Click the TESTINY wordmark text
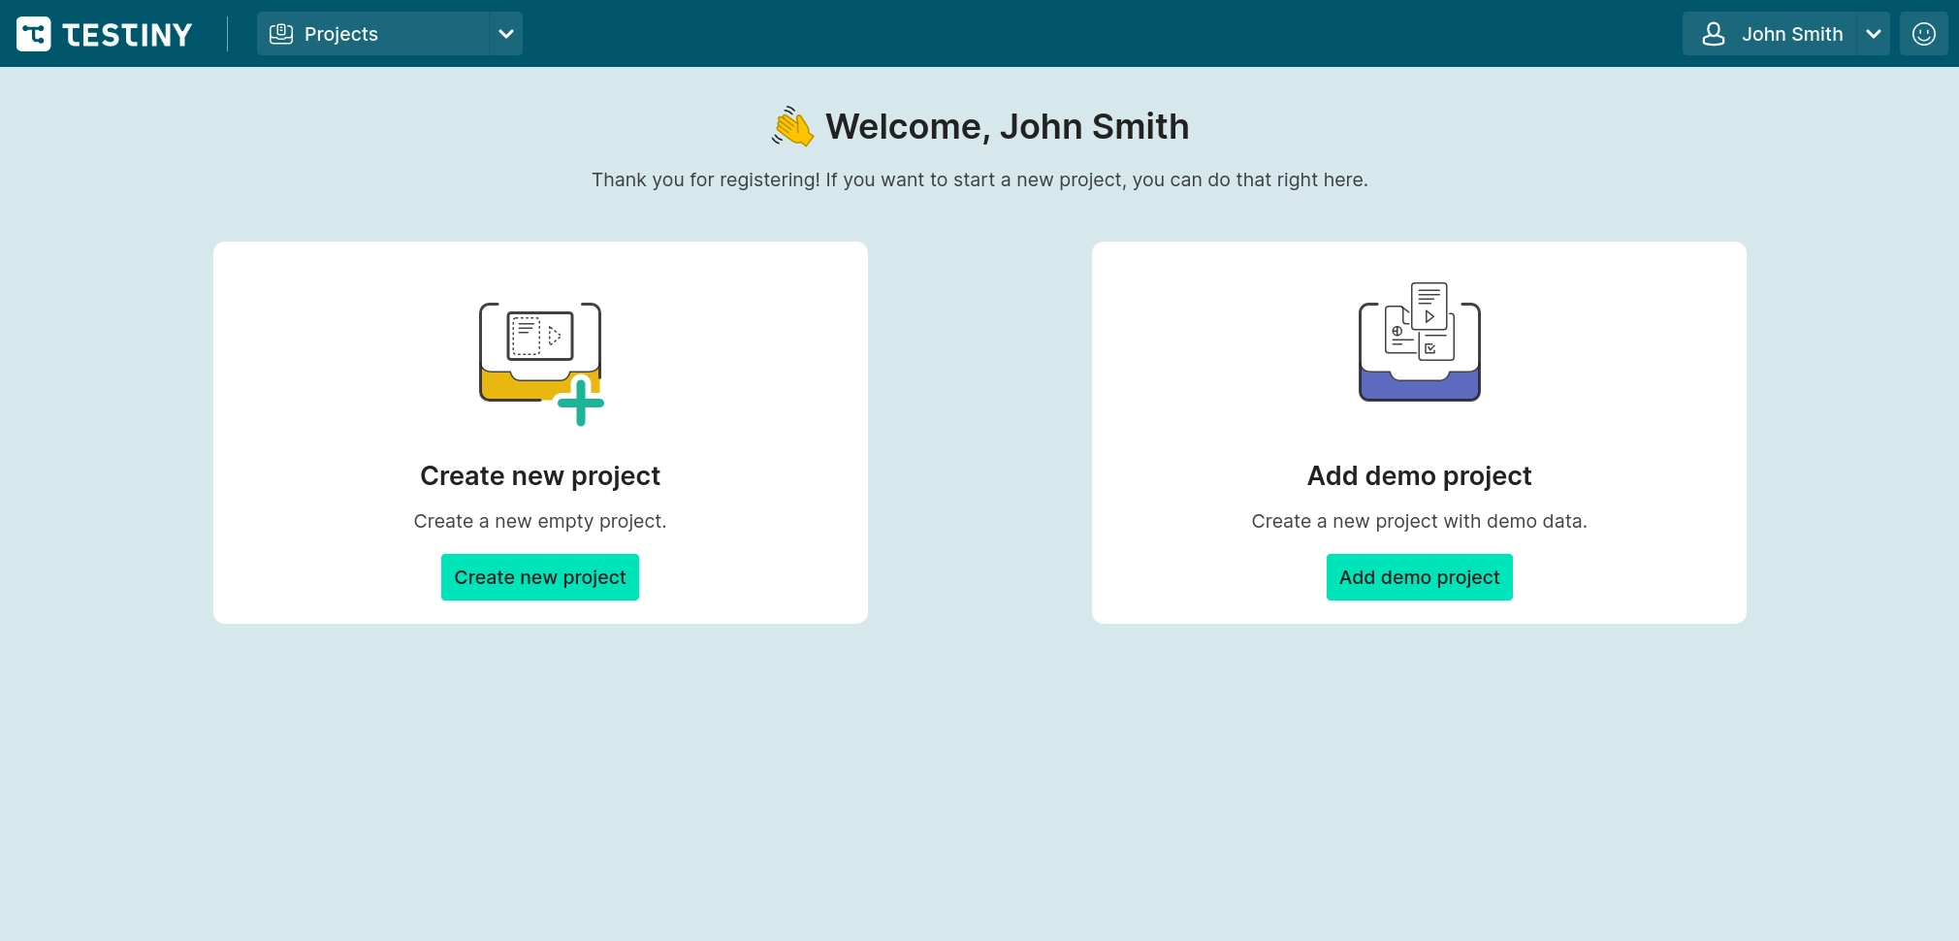1959x941 pixels. click(x=127, y=35)
